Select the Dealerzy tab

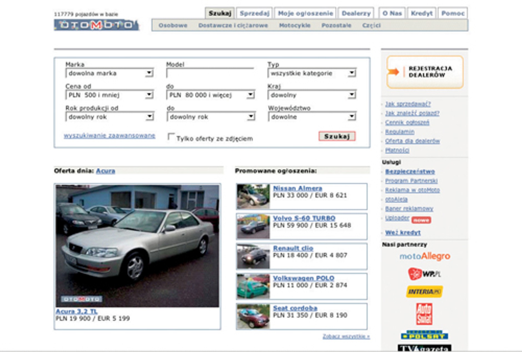pos(357,13)
